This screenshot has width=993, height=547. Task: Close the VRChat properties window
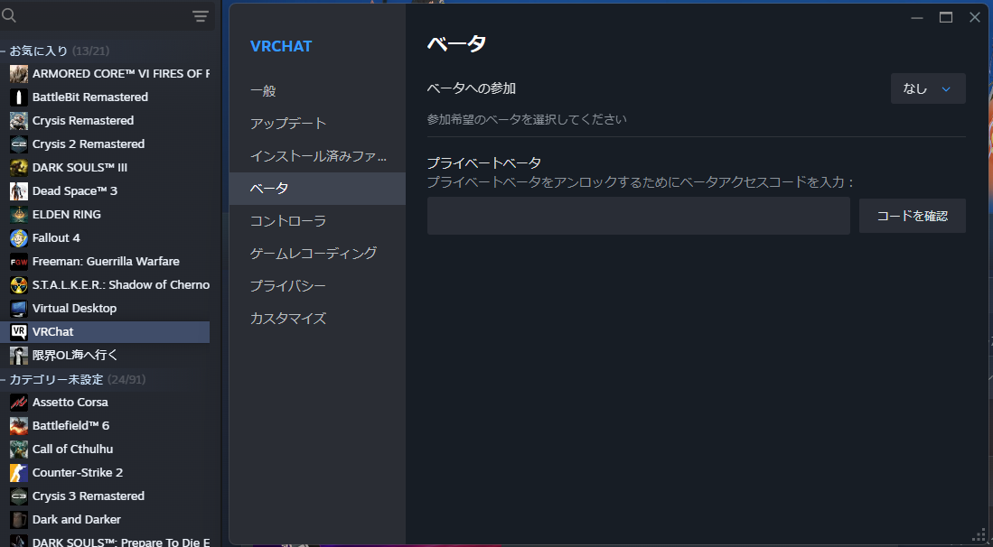[x=975, y=18]
